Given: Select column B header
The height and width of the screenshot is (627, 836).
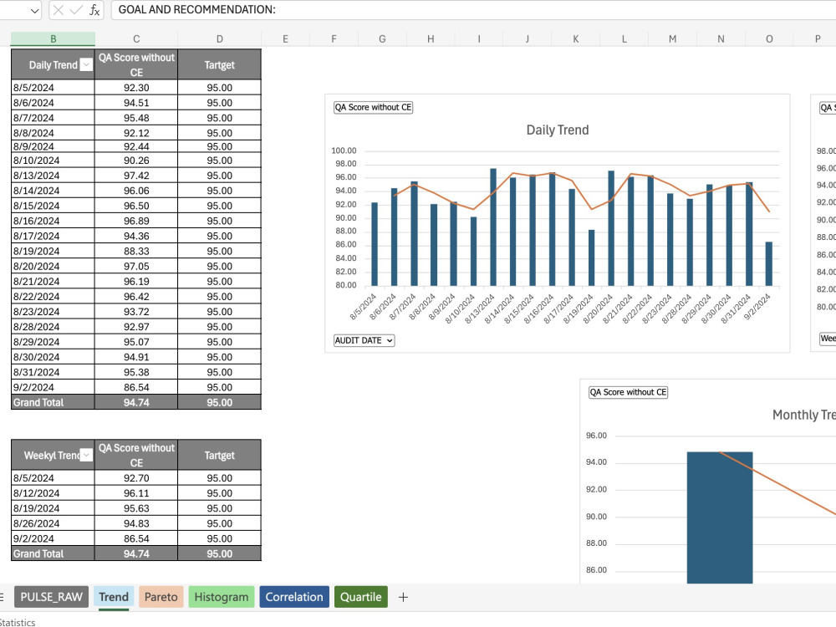Looking at the screenshot, I should click(x=53, y=39).
